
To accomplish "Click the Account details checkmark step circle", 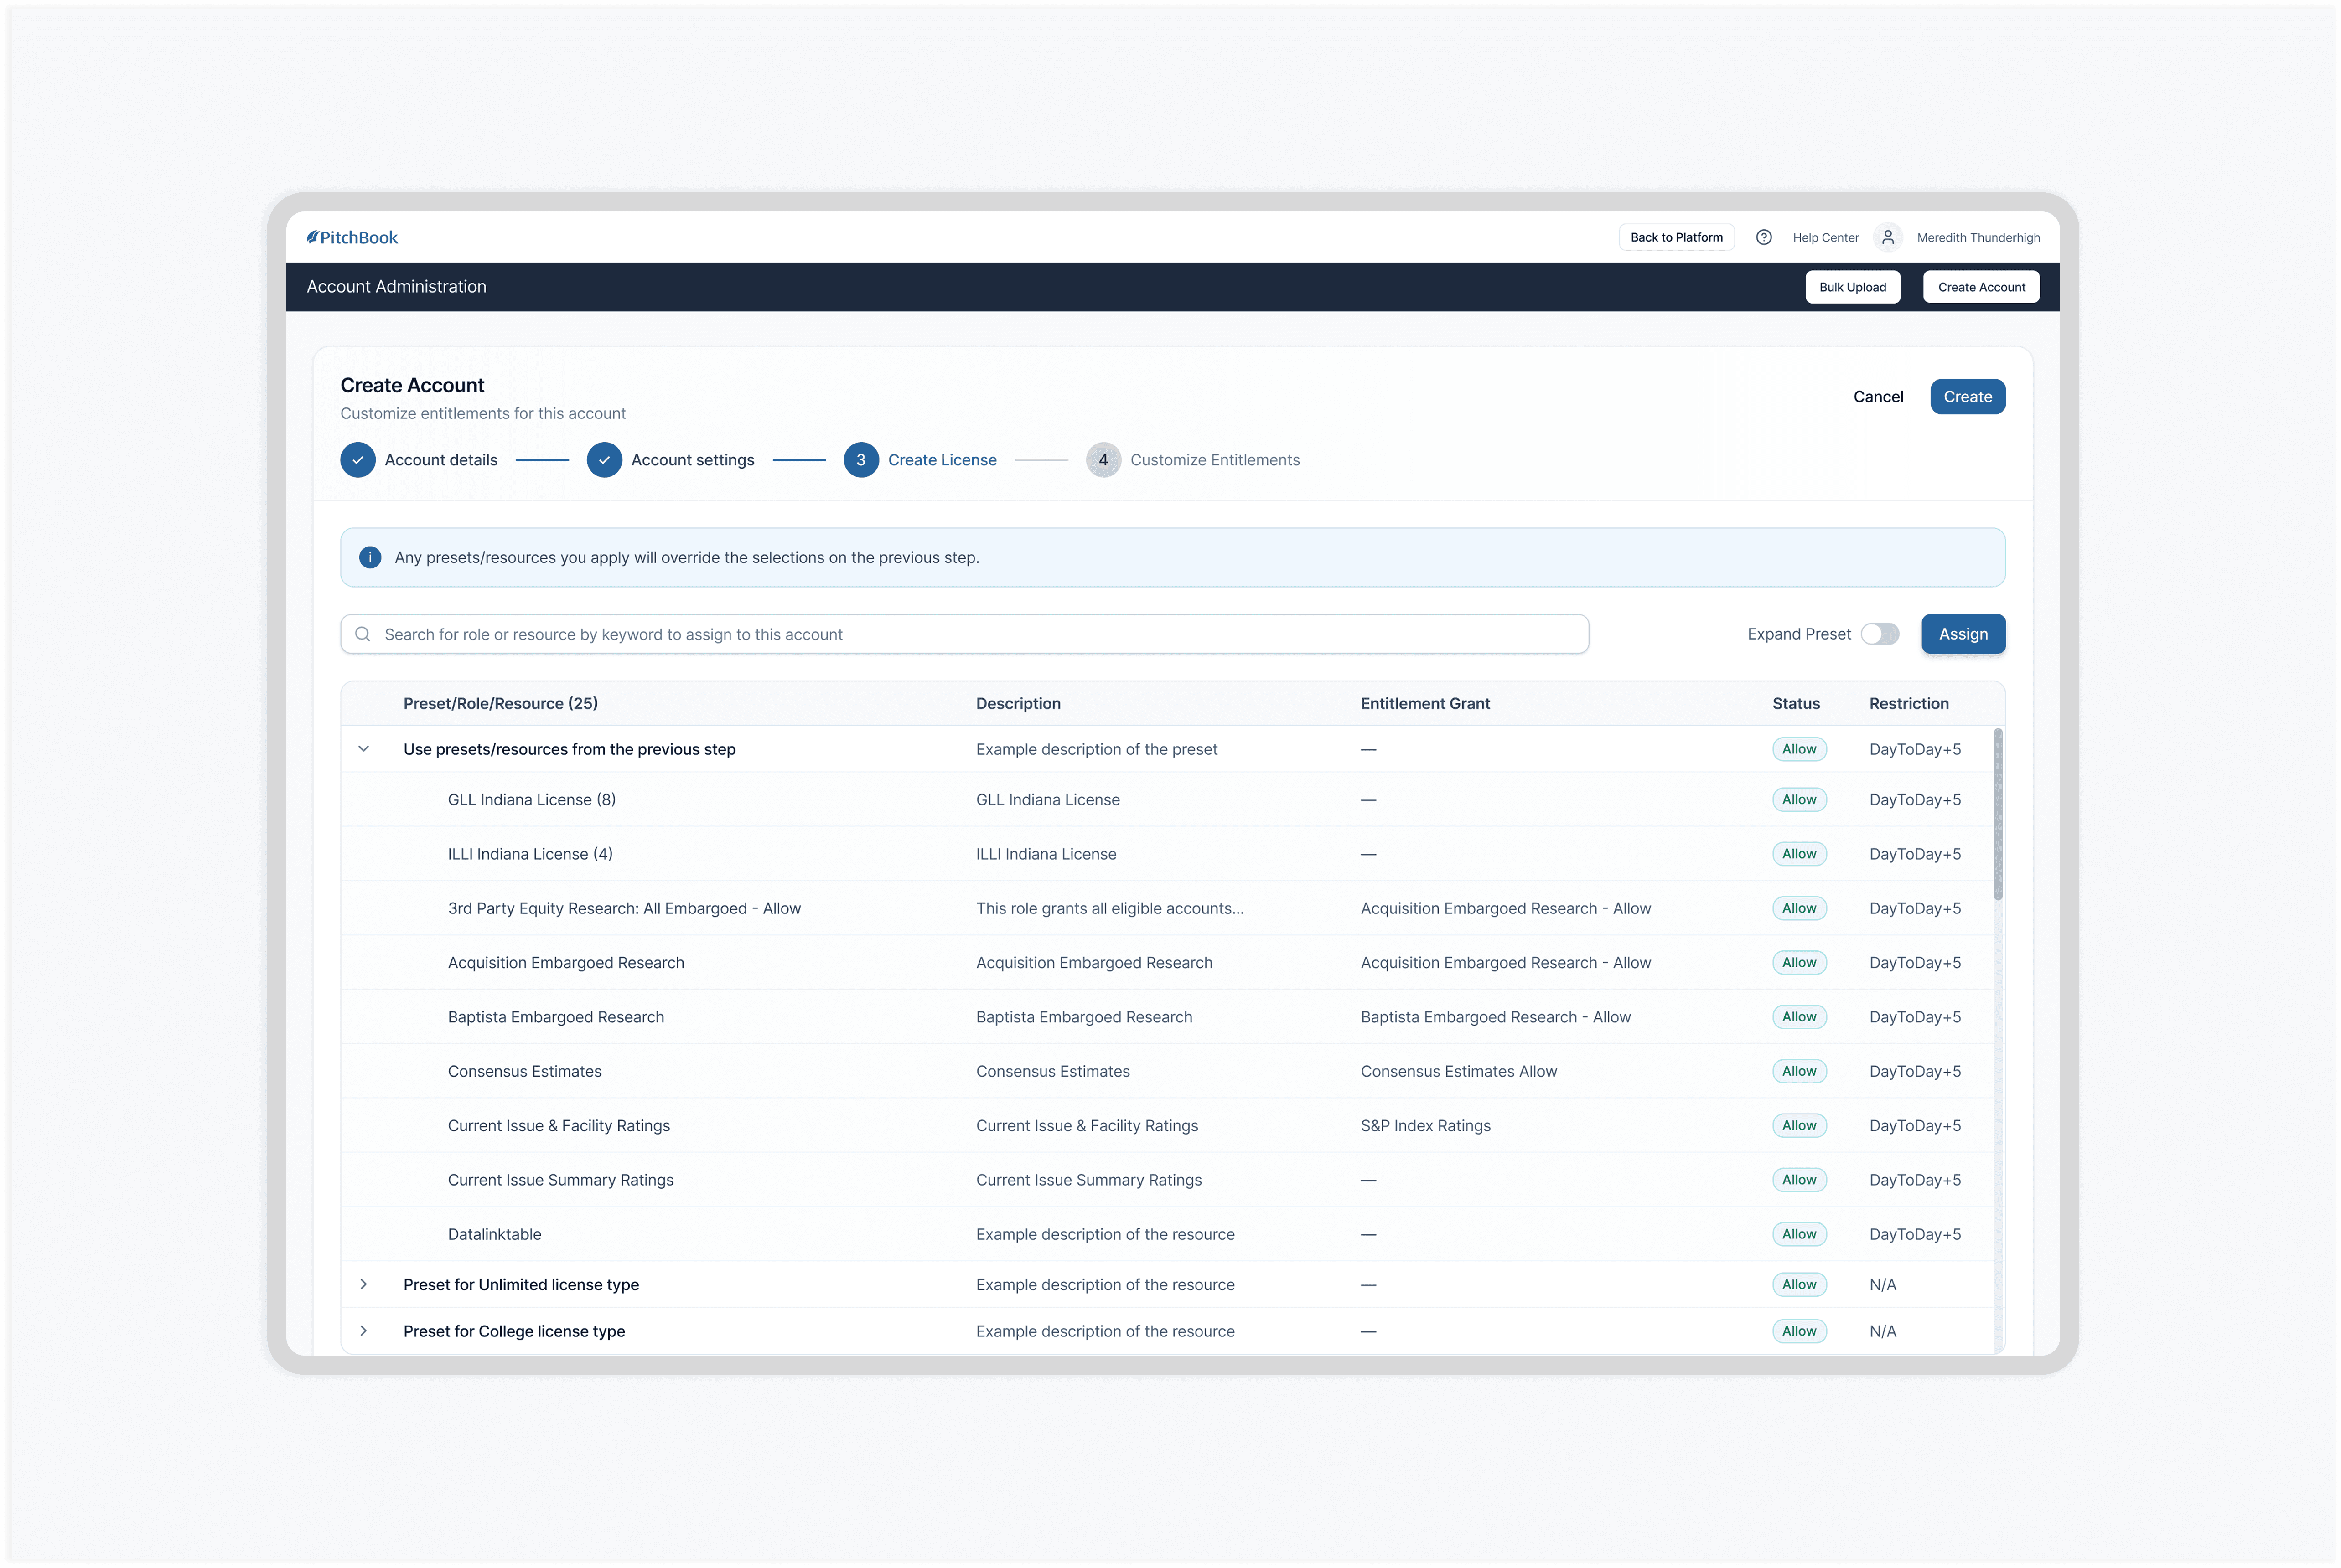I will click(x=358, y=460).
